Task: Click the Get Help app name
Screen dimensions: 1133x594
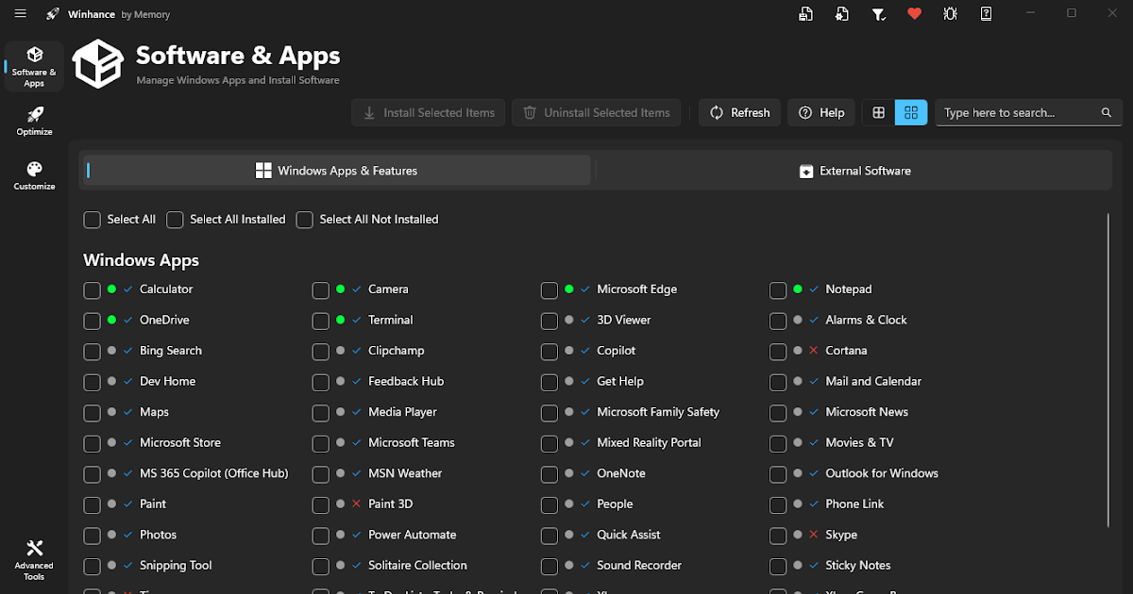Action: (x=620, y=381)
